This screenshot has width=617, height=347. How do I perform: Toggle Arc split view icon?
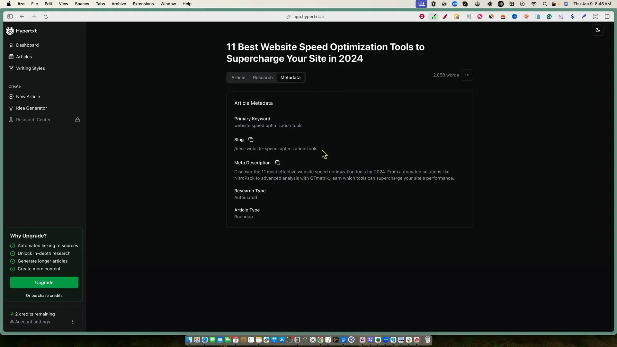[607, 17]
